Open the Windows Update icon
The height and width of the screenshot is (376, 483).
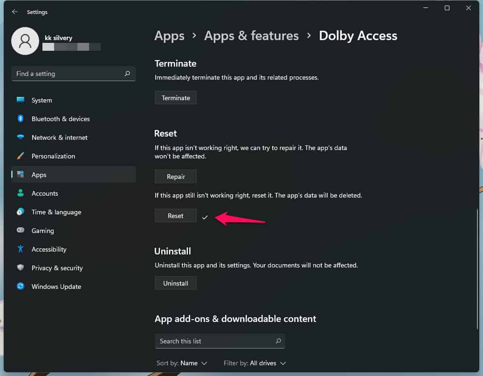click(x=21, y=286)
